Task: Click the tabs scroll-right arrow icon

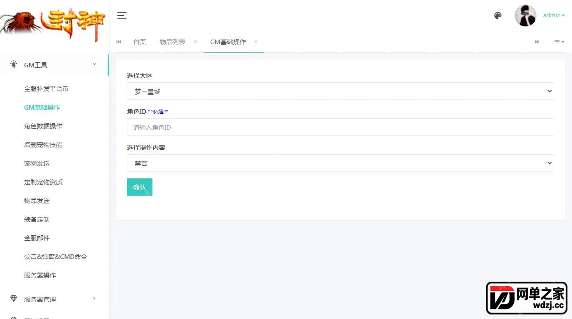Action: pos(537,42)
